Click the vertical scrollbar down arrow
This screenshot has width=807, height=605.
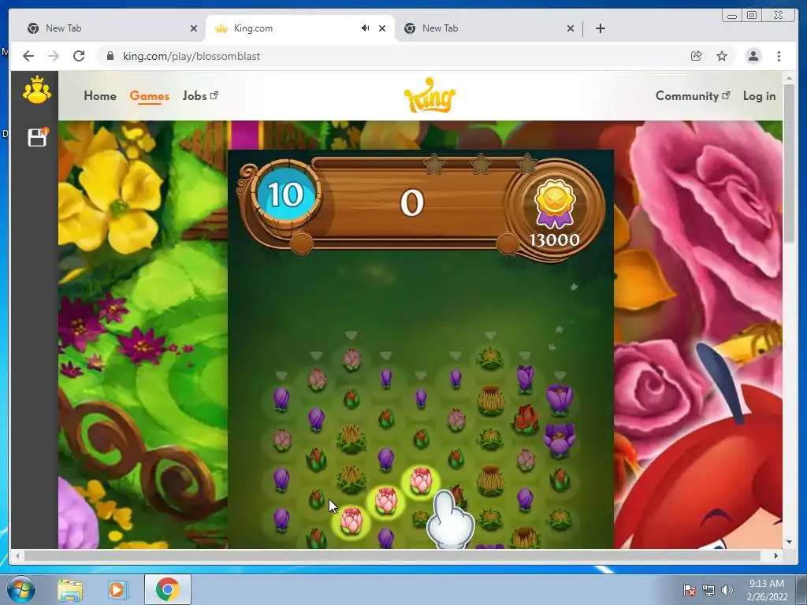(790, 542)
